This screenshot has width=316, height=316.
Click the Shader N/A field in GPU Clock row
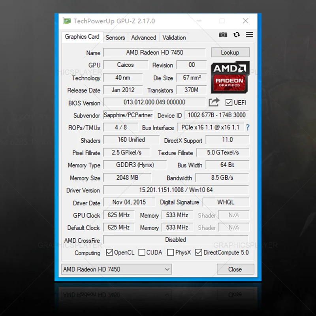[234, 215]
